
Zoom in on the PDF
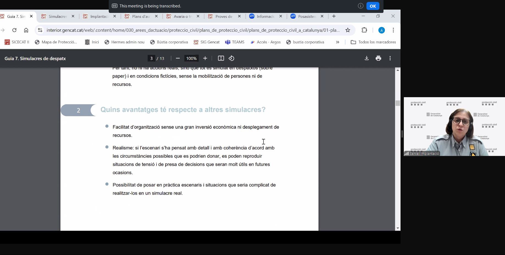coord(205,58)
